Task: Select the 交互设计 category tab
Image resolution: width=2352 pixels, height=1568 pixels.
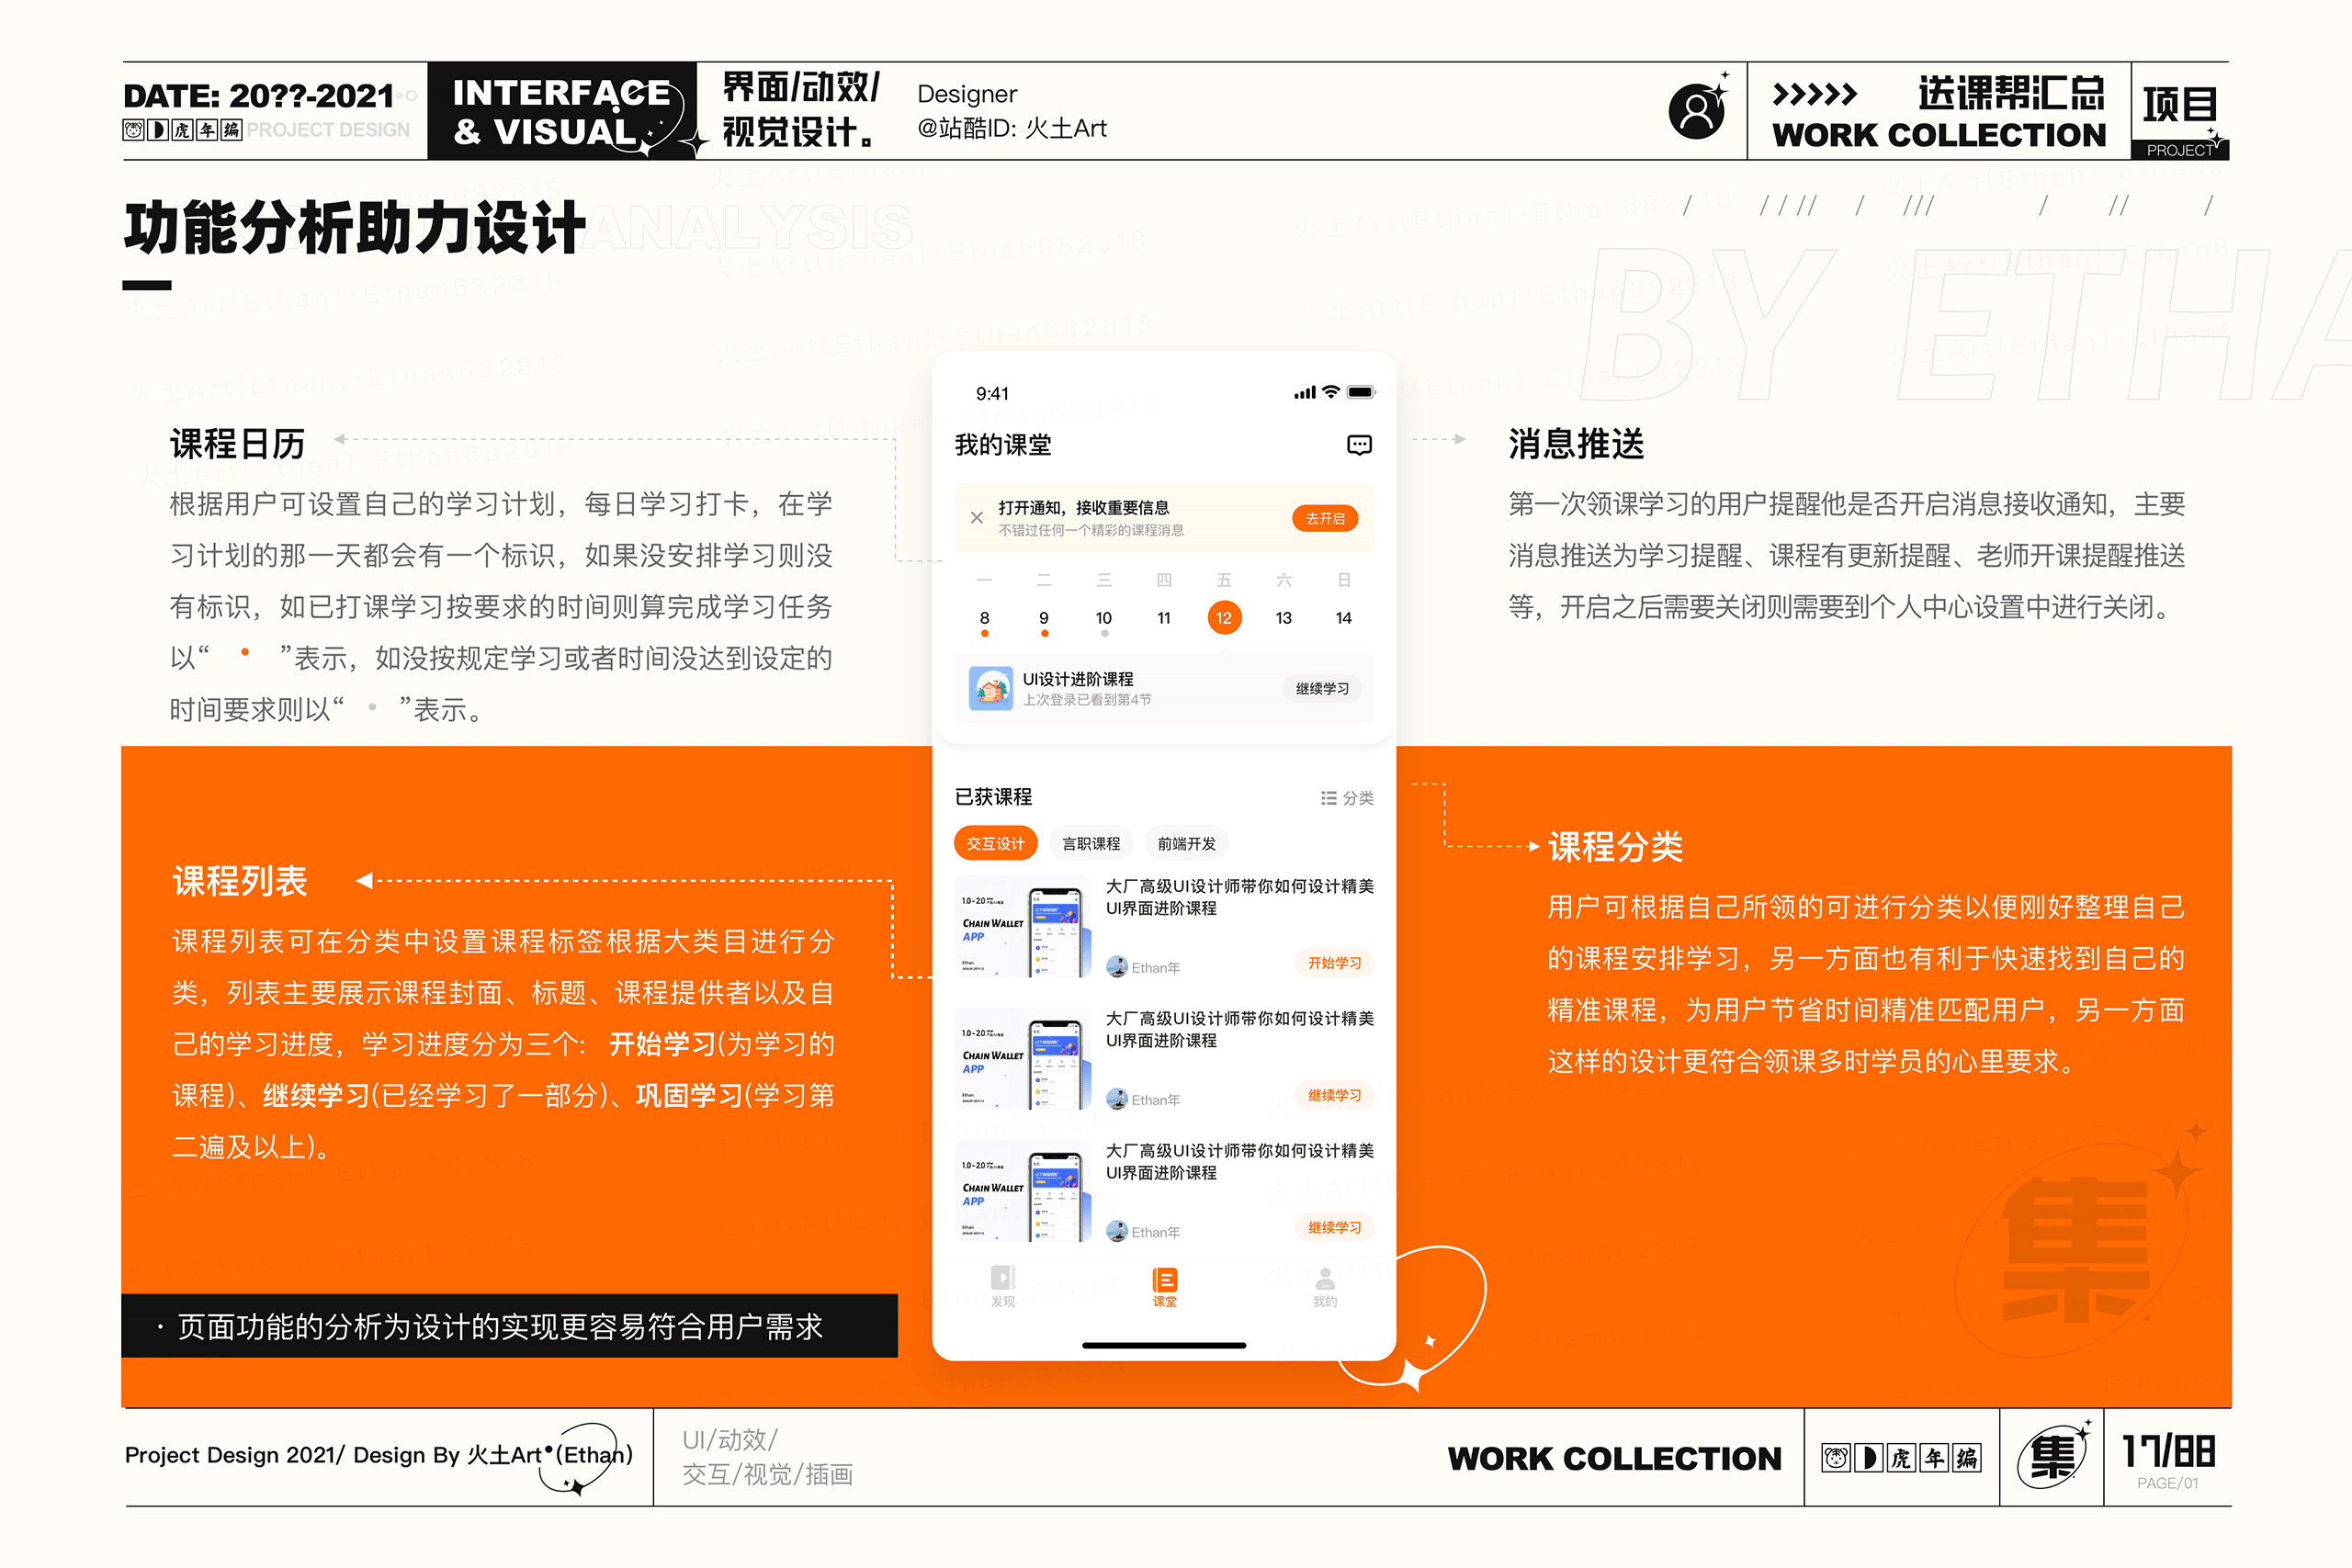Action: coord(995,843)
